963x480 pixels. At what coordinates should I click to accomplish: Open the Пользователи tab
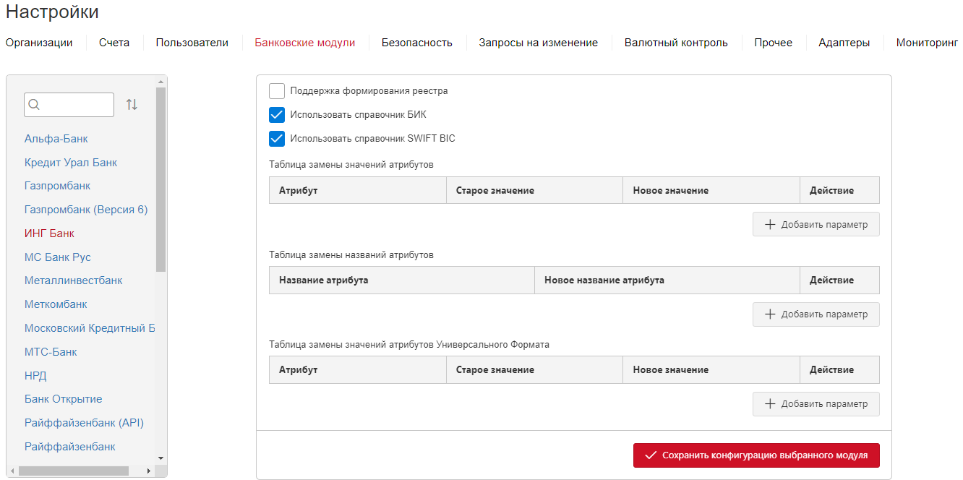[192, 43]
